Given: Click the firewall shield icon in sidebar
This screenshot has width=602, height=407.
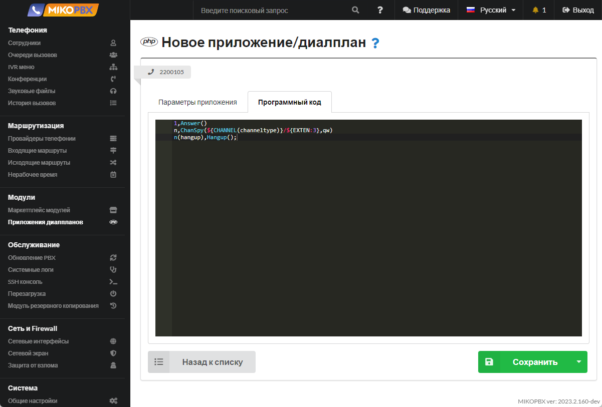Looking at the screenshot, I should pyautogui.click(x=113, y=353).
